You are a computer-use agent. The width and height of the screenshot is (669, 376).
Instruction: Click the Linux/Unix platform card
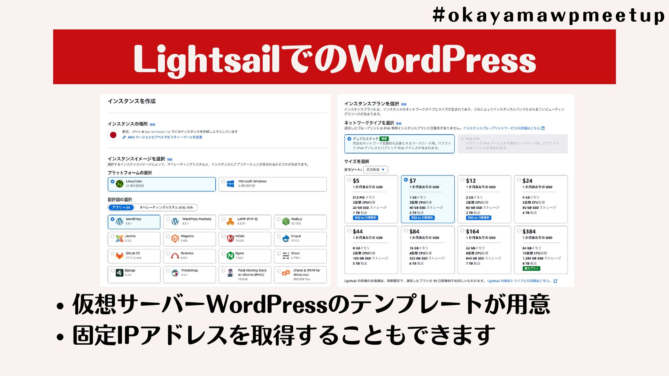[x=162, y=184]
